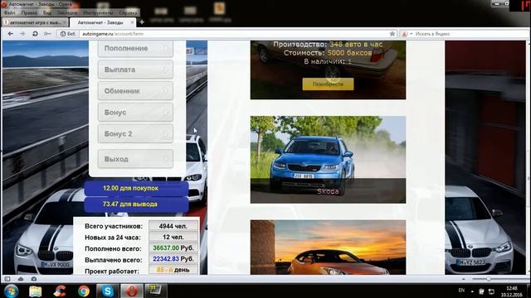Click the screen recorder taskbar icon
Screen dimensions: 531x298
(156, 291)
